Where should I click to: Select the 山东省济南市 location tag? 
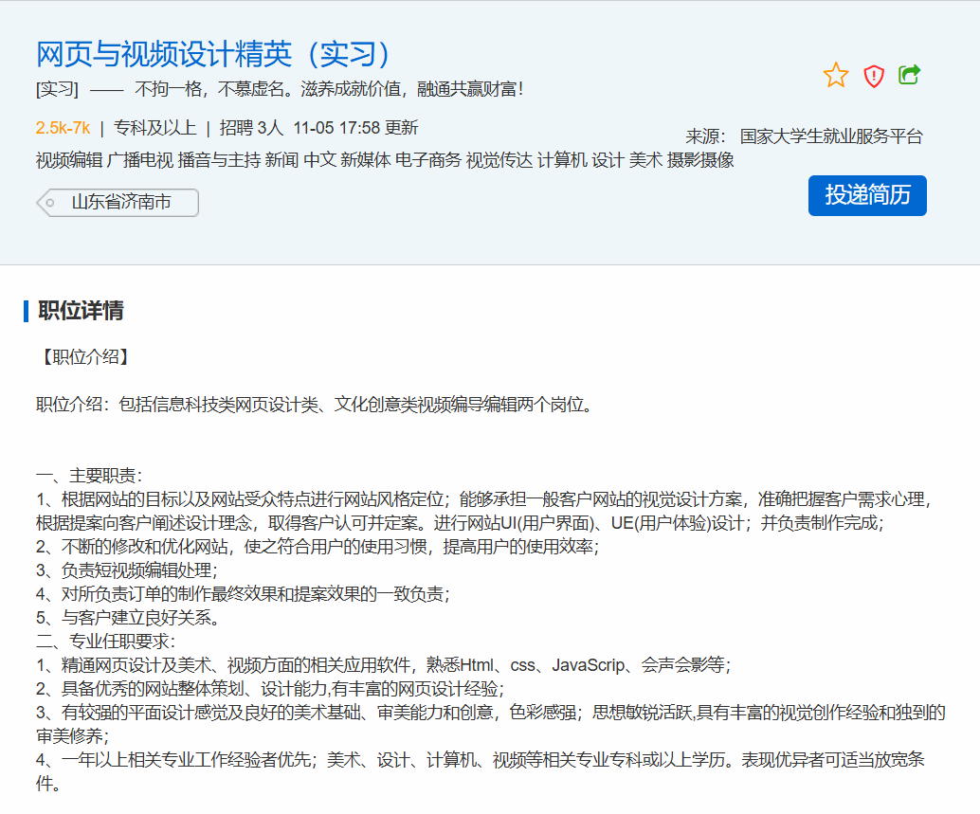point(120,203)
